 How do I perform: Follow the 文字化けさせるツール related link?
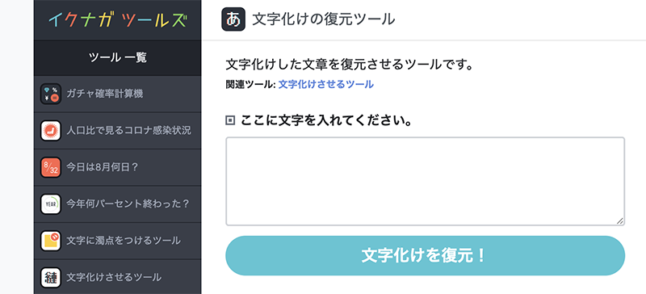tap(326, 85)
